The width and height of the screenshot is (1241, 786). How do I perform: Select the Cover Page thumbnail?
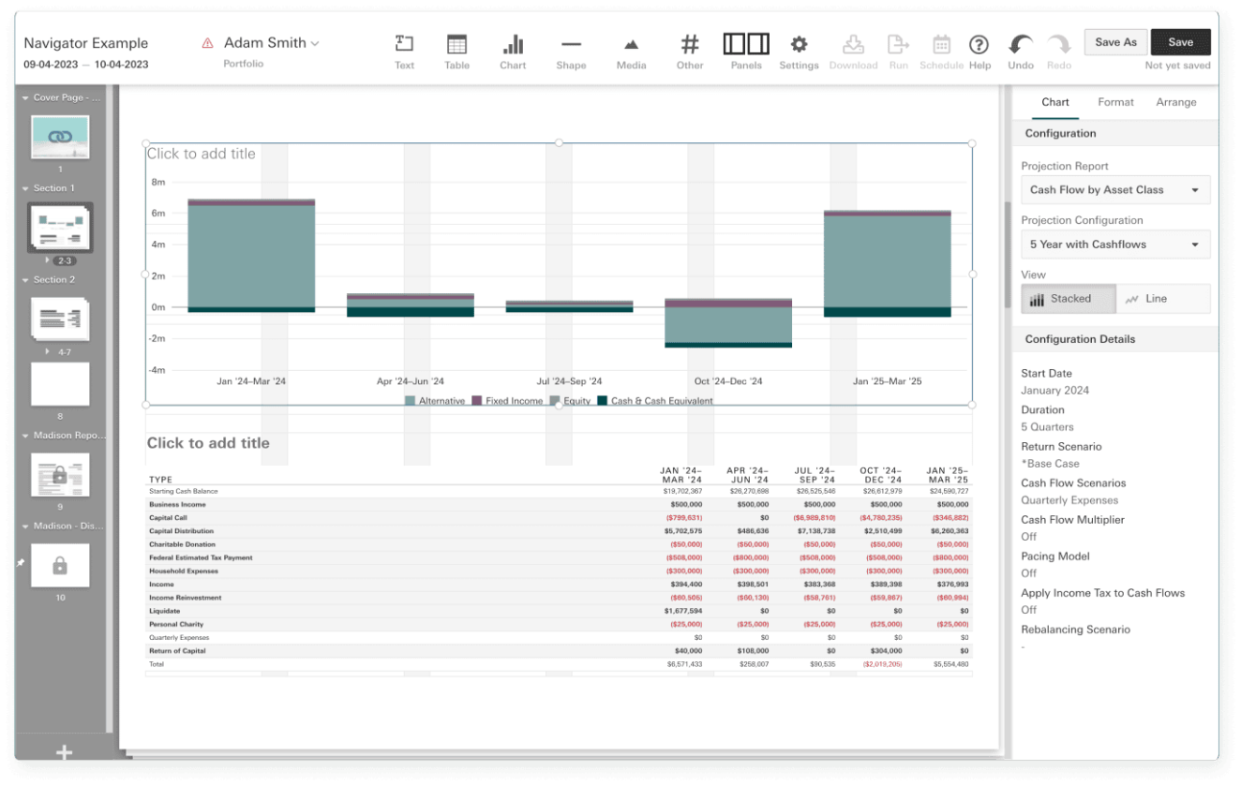[x=60, y=138]
